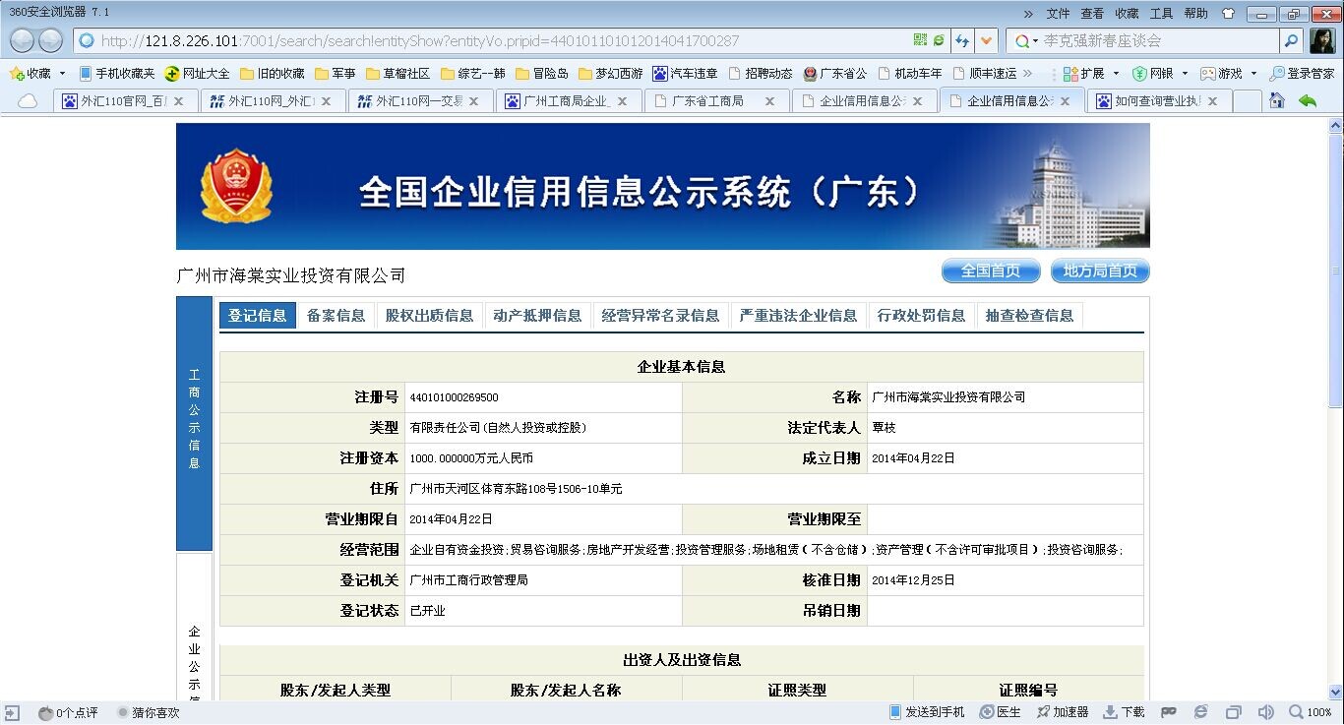Click the cloud icon left of tabs
The image size is (1344, 725).
[x=28, y=101]
